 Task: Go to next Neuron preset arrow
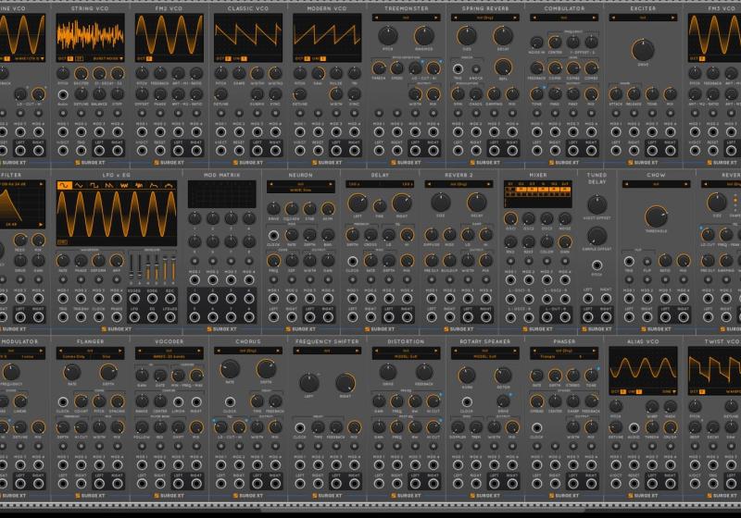pyautogui.click(x=331, y=184)
